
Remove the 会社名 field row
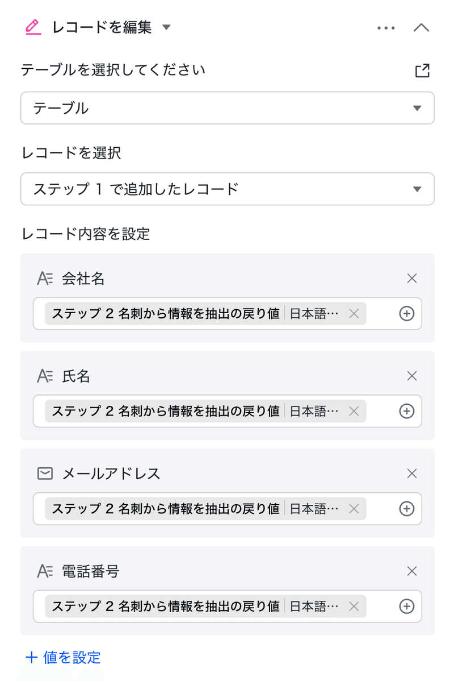[412, 279]
